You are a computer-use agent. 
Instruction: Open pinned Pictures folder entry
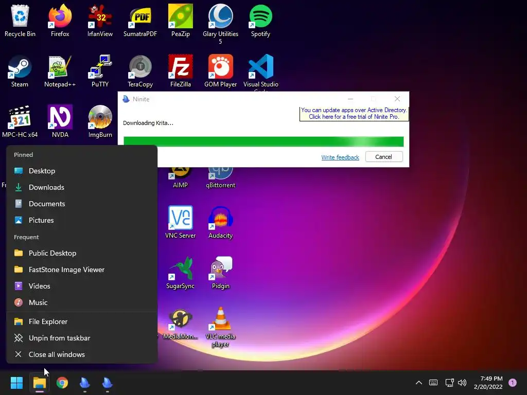pyautogui.click(x=82, y=220)
